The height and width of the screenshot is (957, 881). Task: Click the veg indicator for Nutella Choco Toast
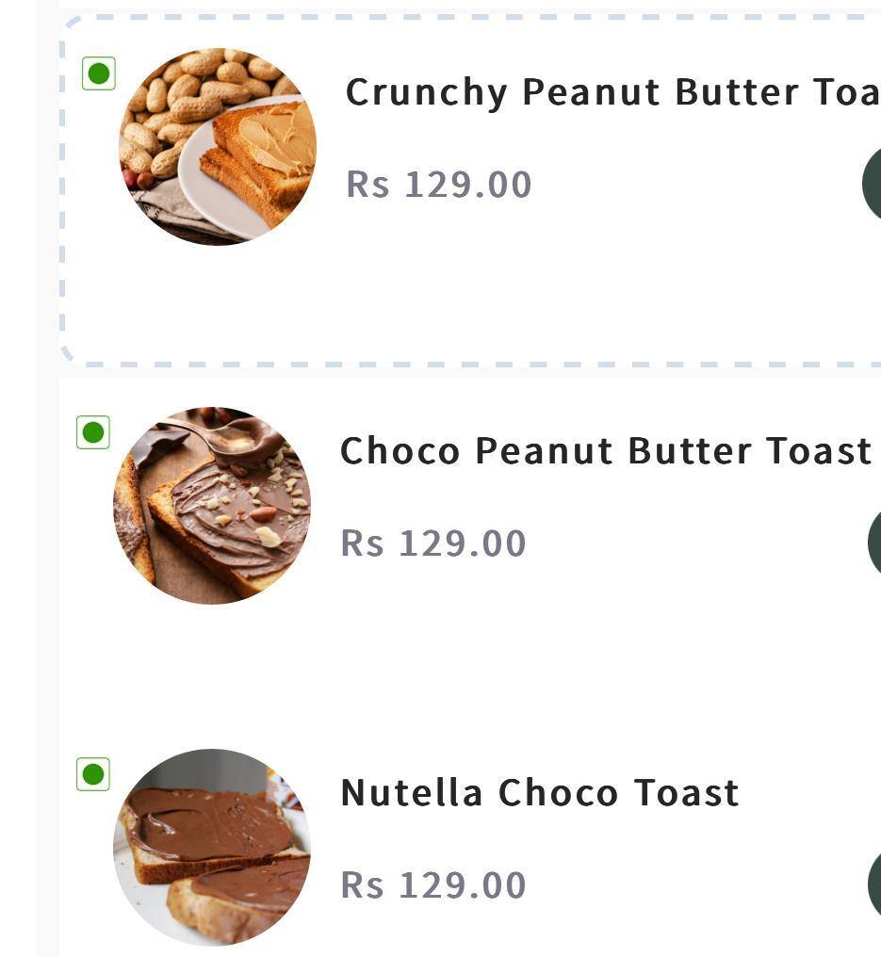(92, 776)
